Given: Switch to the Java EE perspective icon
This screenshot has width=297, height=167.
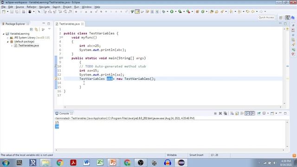Looking at the screenshot, I should (x=293, y=18).
